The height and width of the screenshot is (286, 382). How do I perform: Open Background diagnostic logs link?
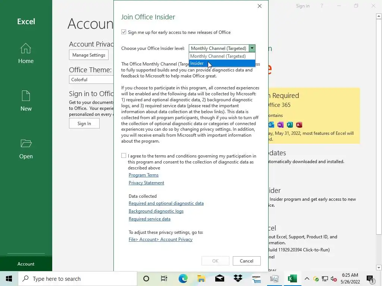click(x=156, y=211)
